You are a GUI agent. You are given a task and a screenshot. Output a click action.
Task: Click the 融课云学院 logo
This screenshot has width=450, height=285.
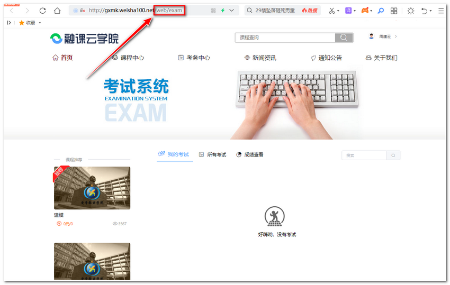pyautogui.click(x=85, y=38)
